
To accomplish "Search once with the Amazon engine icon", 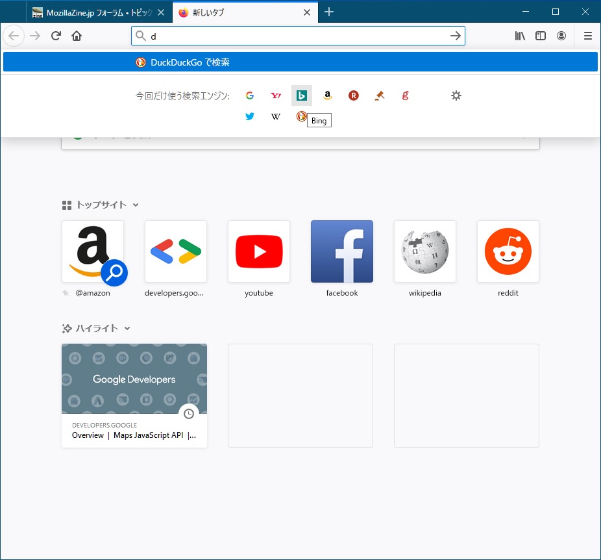I will point(327,95).
